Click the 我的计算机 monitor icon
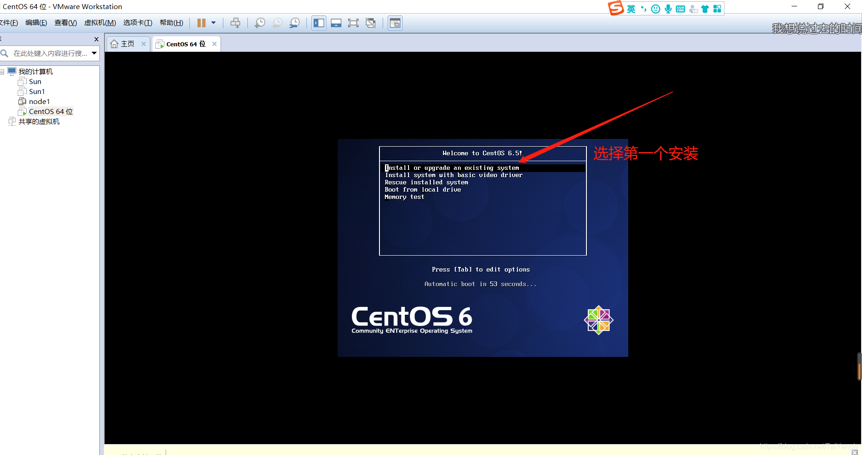The image size is (862, 455). (x=12, y=71)
